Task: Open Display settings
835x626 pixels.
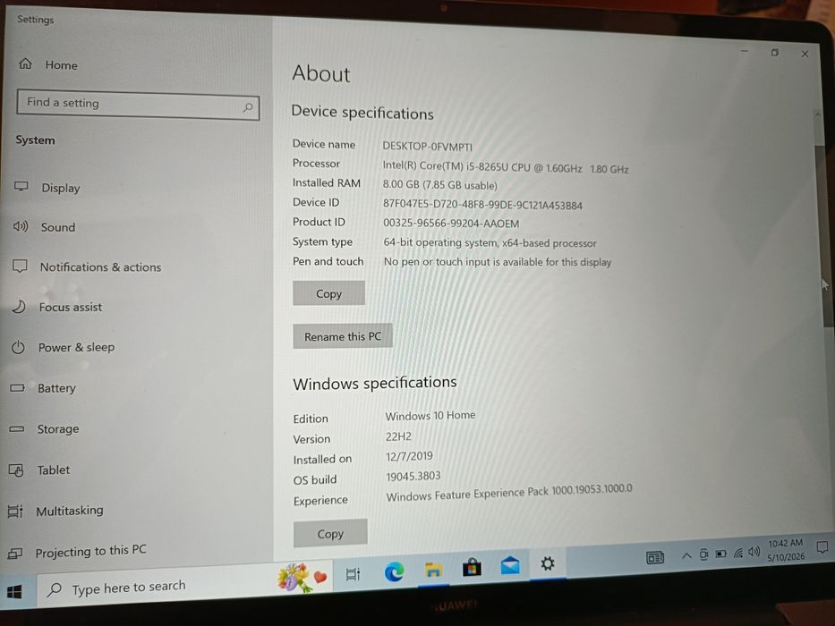Action: [47, 188]
